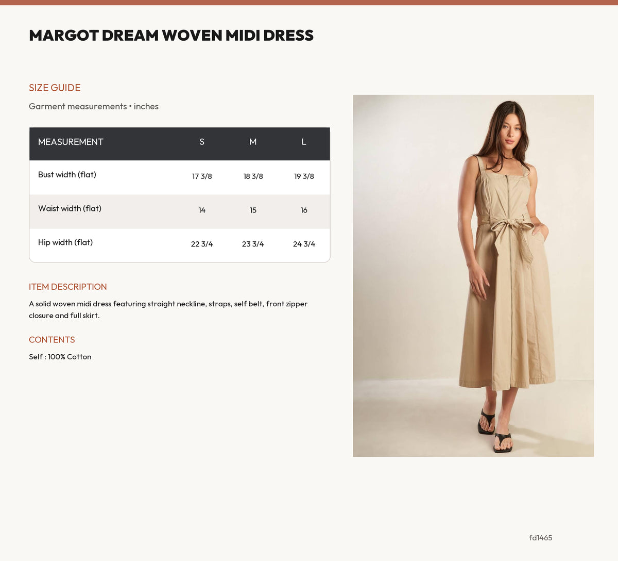Select the CONTENTS heading

[x=52, y=340]
